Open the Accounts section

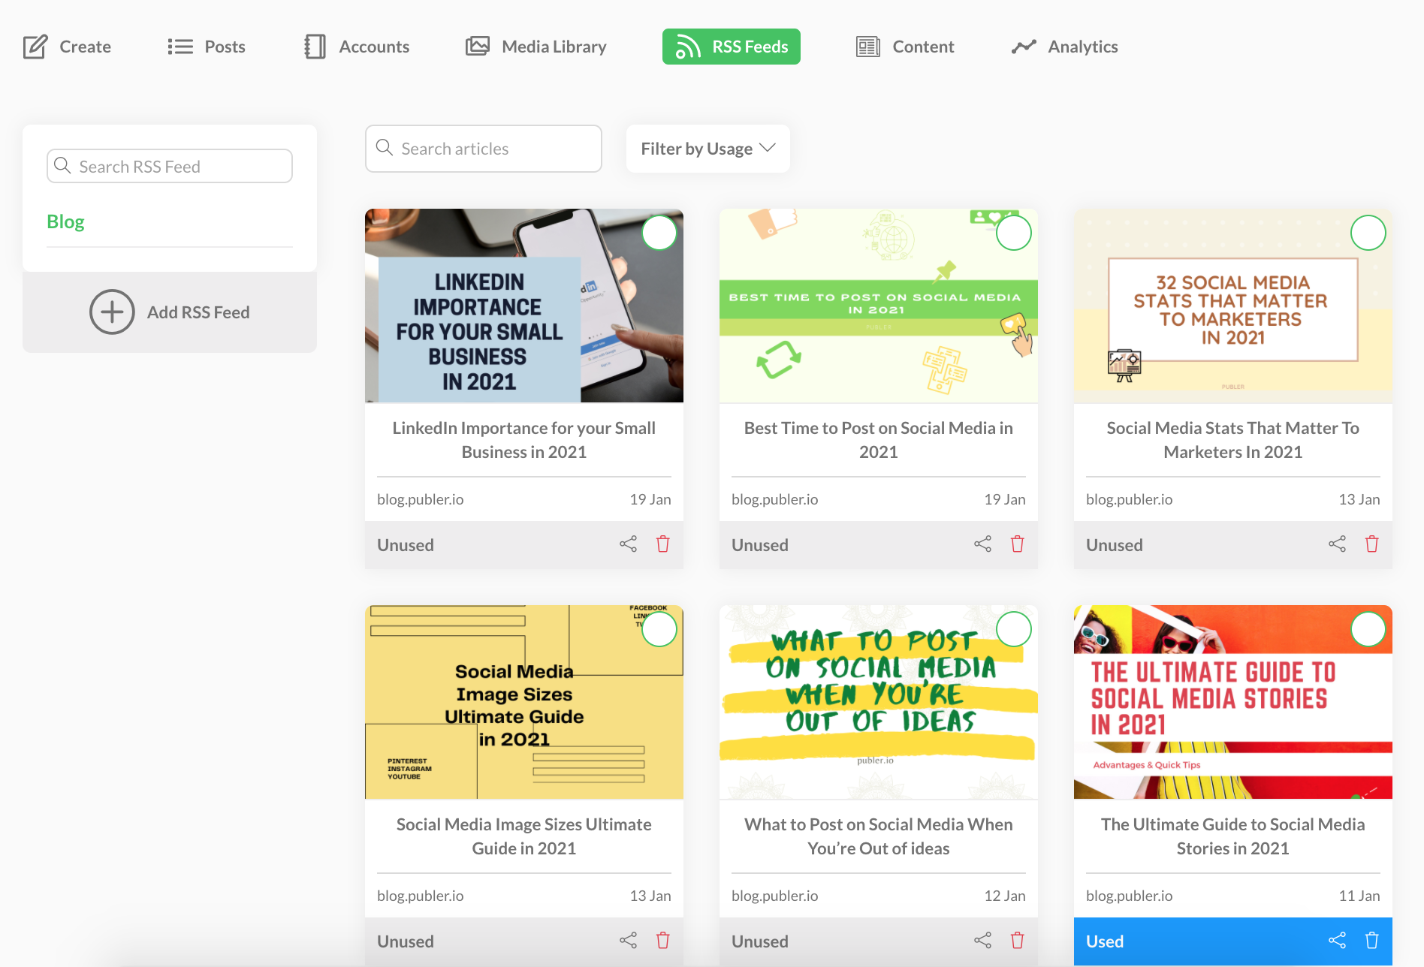coord(356,46)
